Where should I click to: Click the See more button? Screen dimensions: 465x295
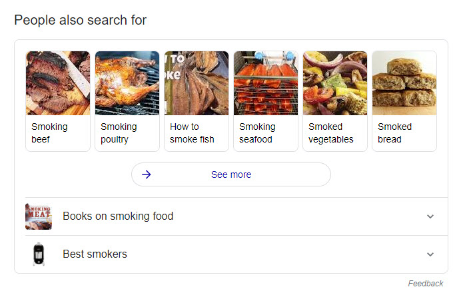click(x=231, y=174)
